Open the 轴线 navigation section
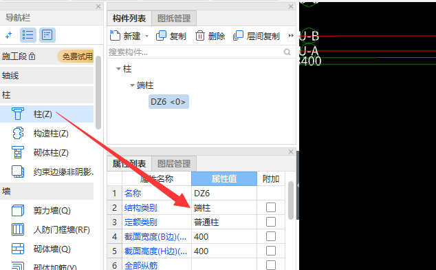 [47, 76]
